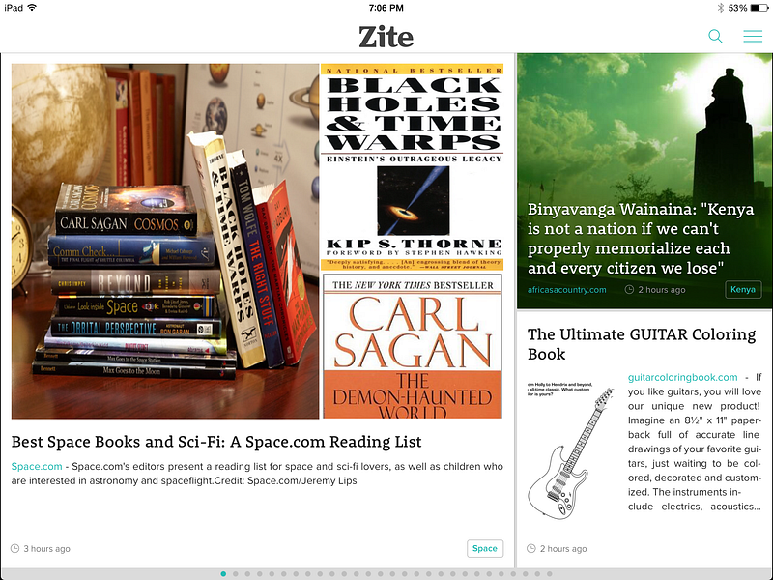
Task: Open the hamburger menu icon
Action: 753,36
